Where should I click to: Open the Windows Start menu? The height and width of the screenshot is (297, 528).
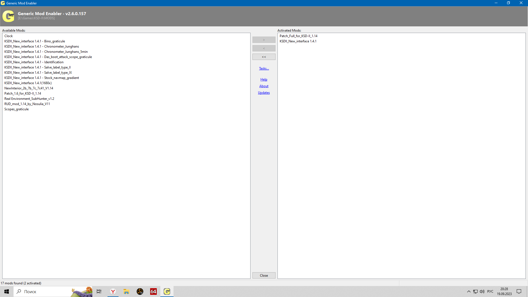click(7, 291)
